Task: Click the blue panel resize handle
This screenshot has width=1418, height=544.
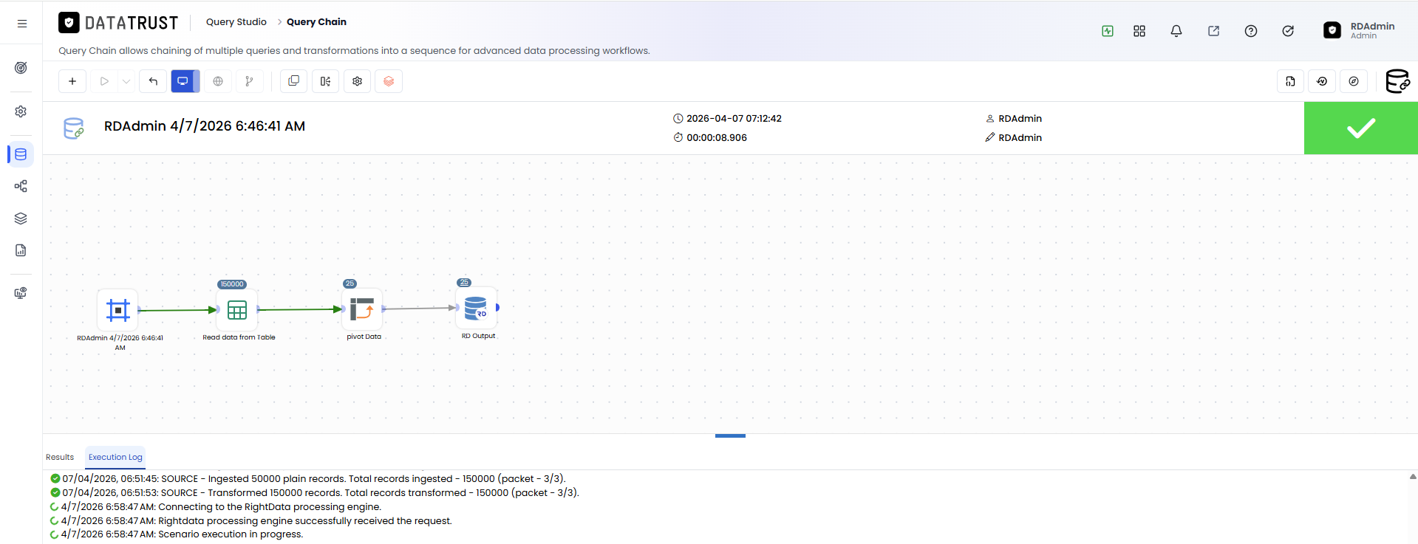Action: tap(730, 435)
